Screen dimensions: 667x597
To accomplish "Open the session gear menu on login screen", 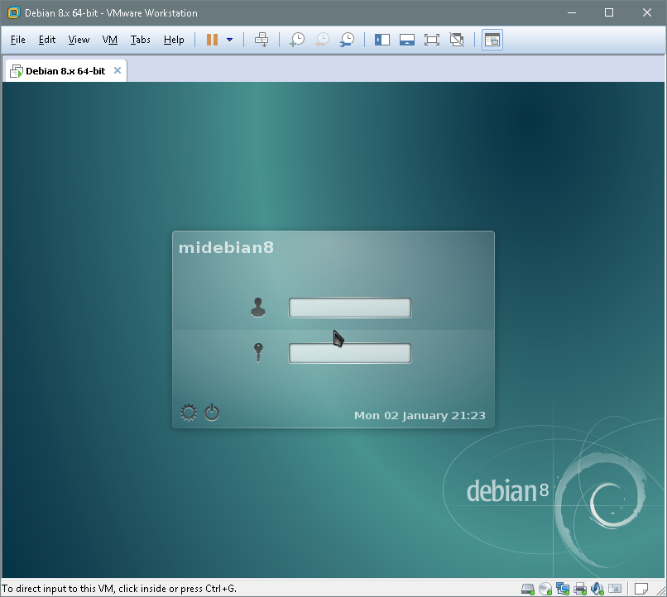I will [x=188, y=412].
